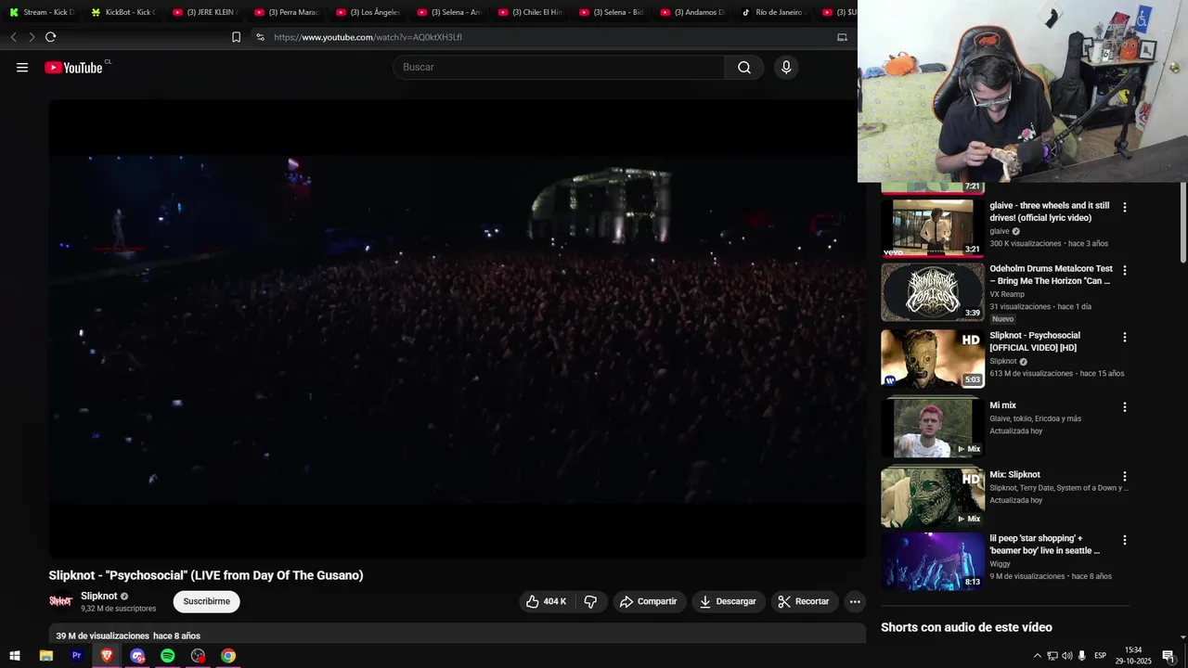Click 'Wiggy' channel name
This screenshot has height=668, width=1188.
point(1000,564)
